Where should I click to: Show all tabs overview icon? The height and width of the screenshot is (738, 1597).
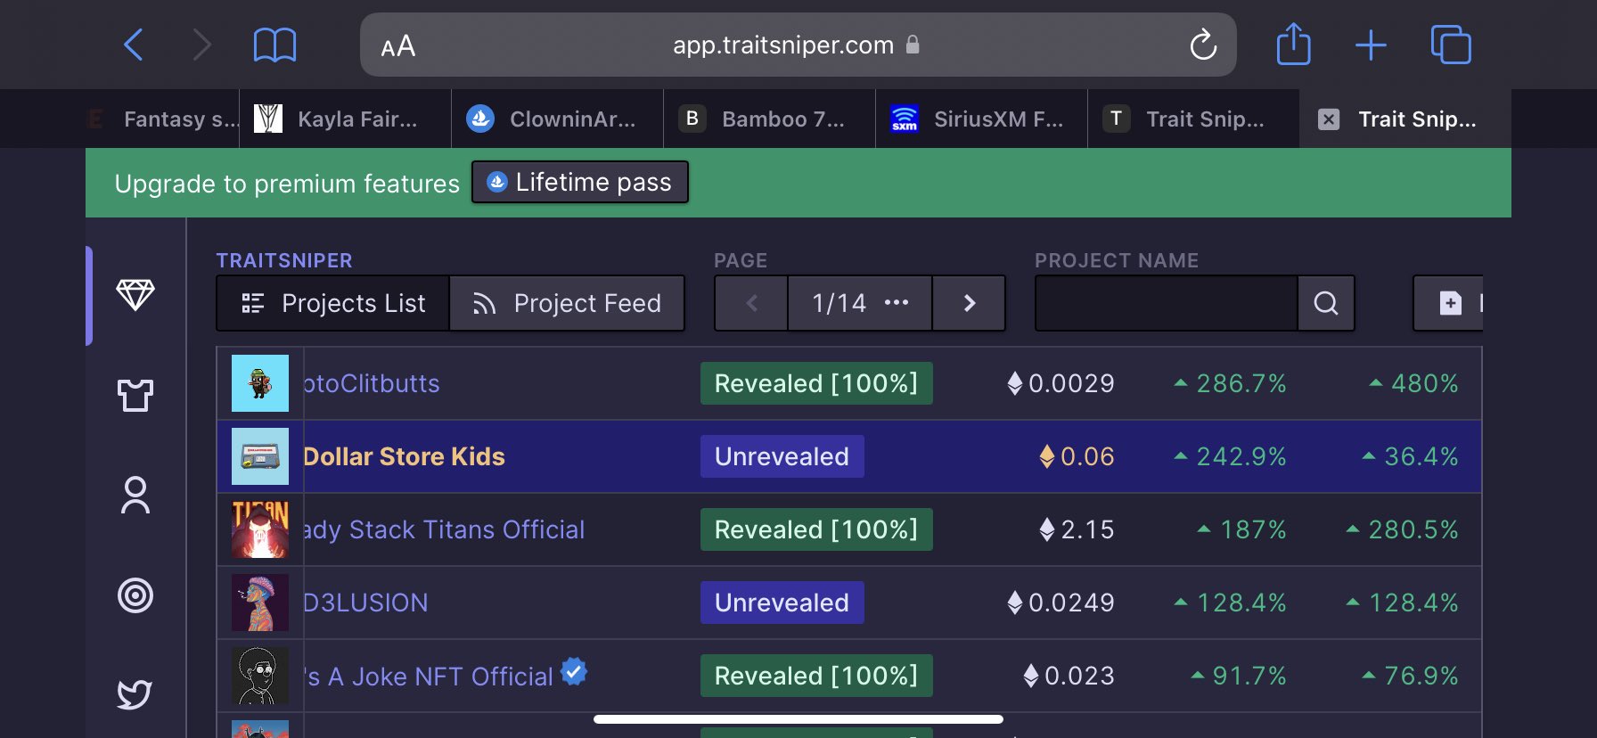click(x=1451, y=45)
